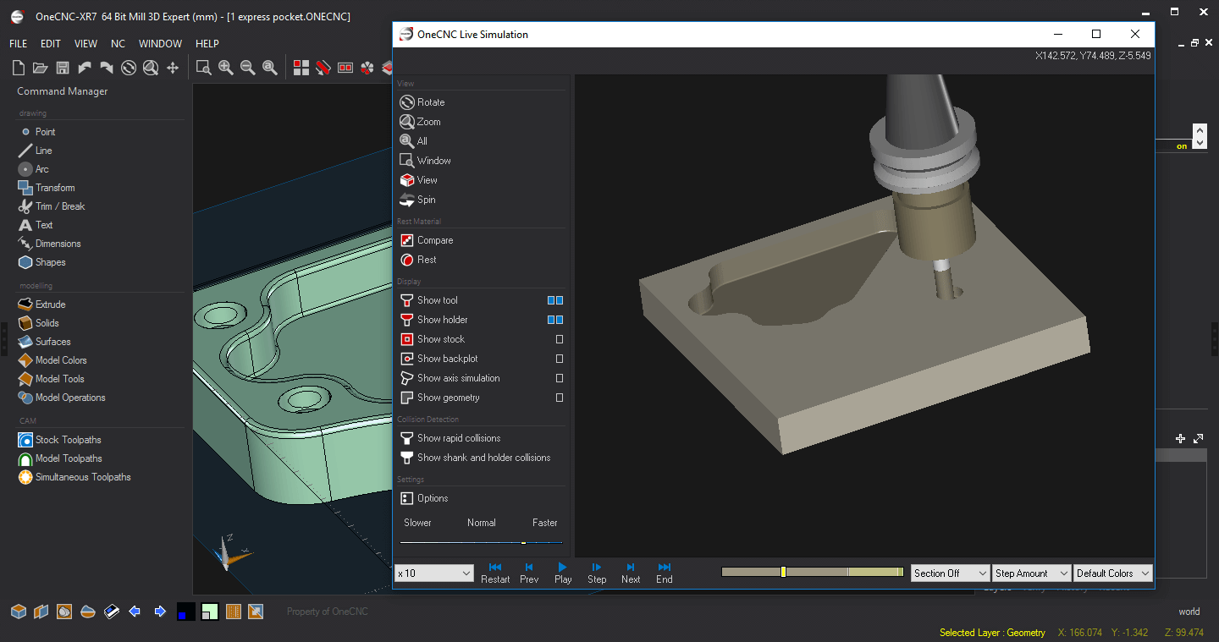This screenshot has width=1219, height=642.
Task: Click the expand arrows icon in right panel
Action: 1198,439
